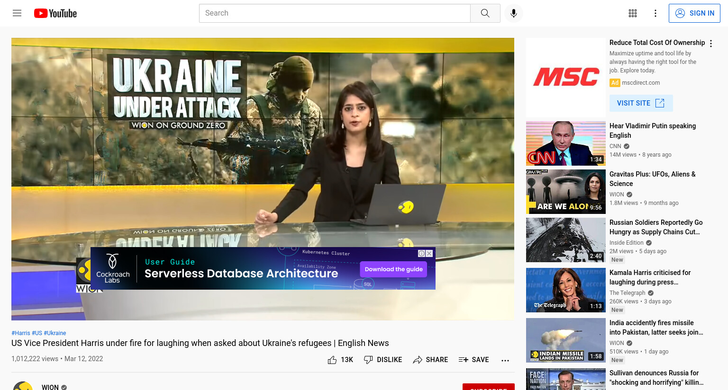Open Reduce Total Cost Of Ownership ad title

tap(657, 43)
